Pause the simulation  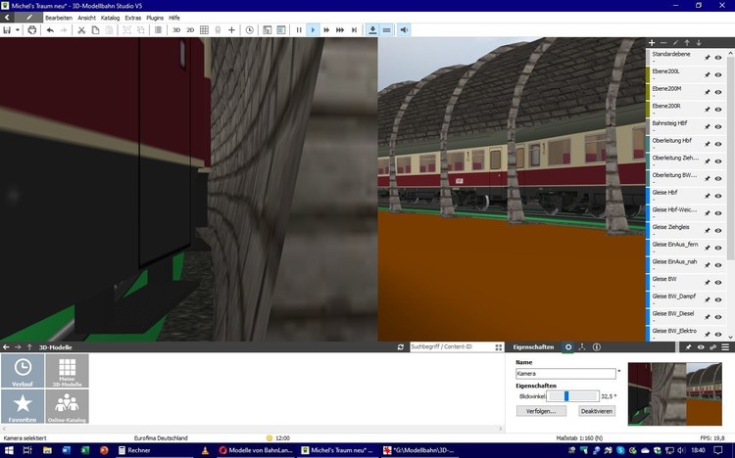pos(299,30)
